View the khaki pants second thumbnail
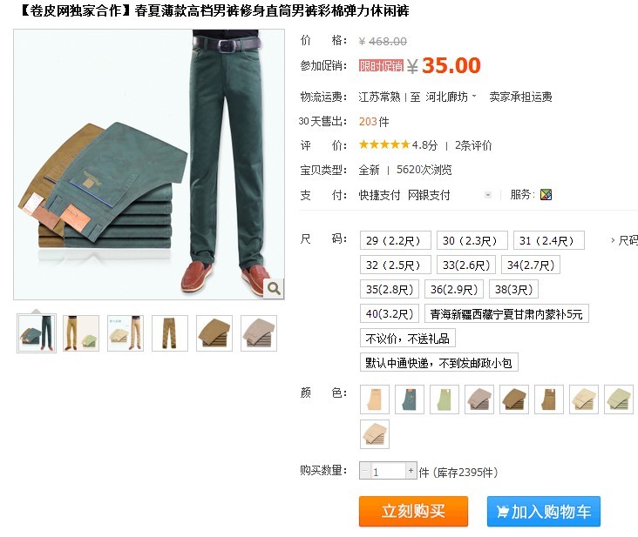 (81, 333)
